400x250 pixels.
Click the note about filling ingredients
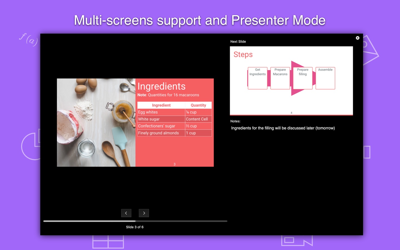click(x=283, y=128)
